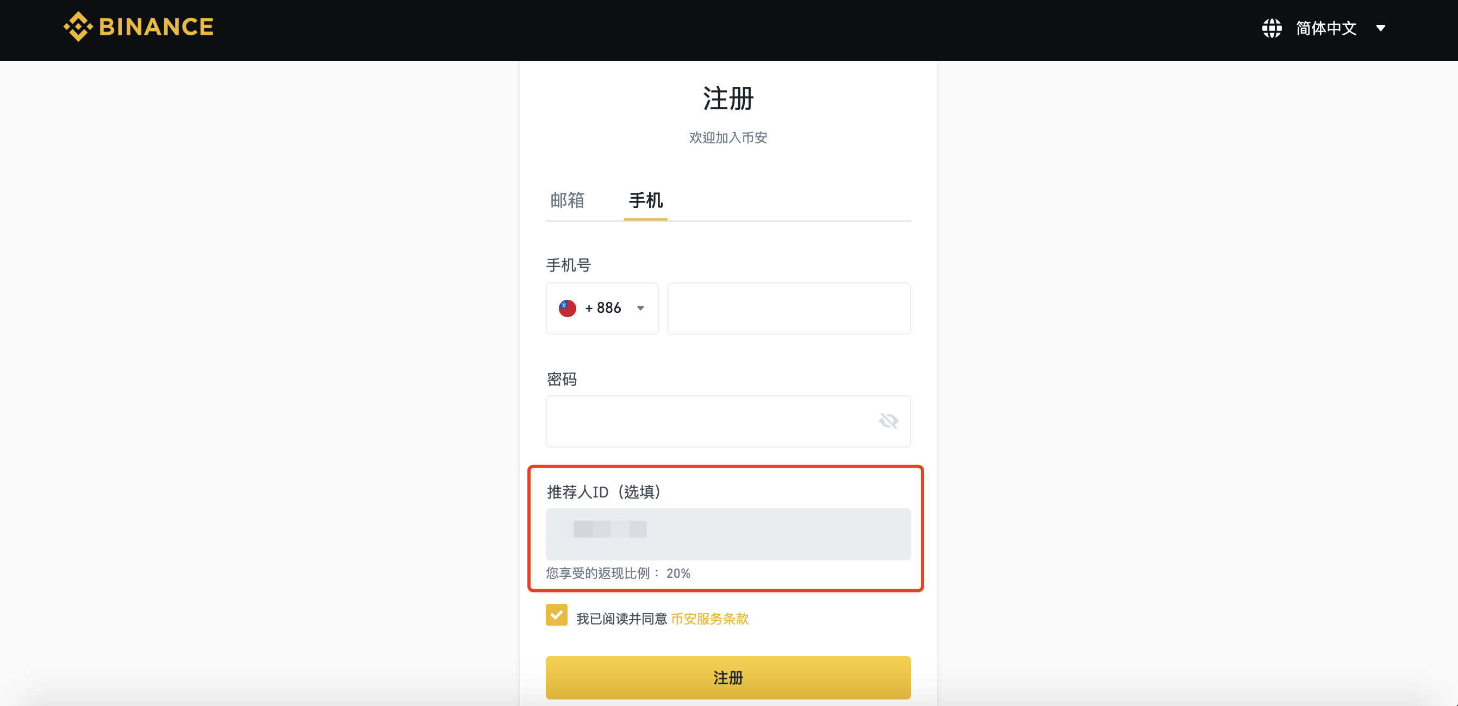The width and height of the screenshot is (1458, 706).
Task: Click the 手机号 field label
Action: click(x=568, y=264)
